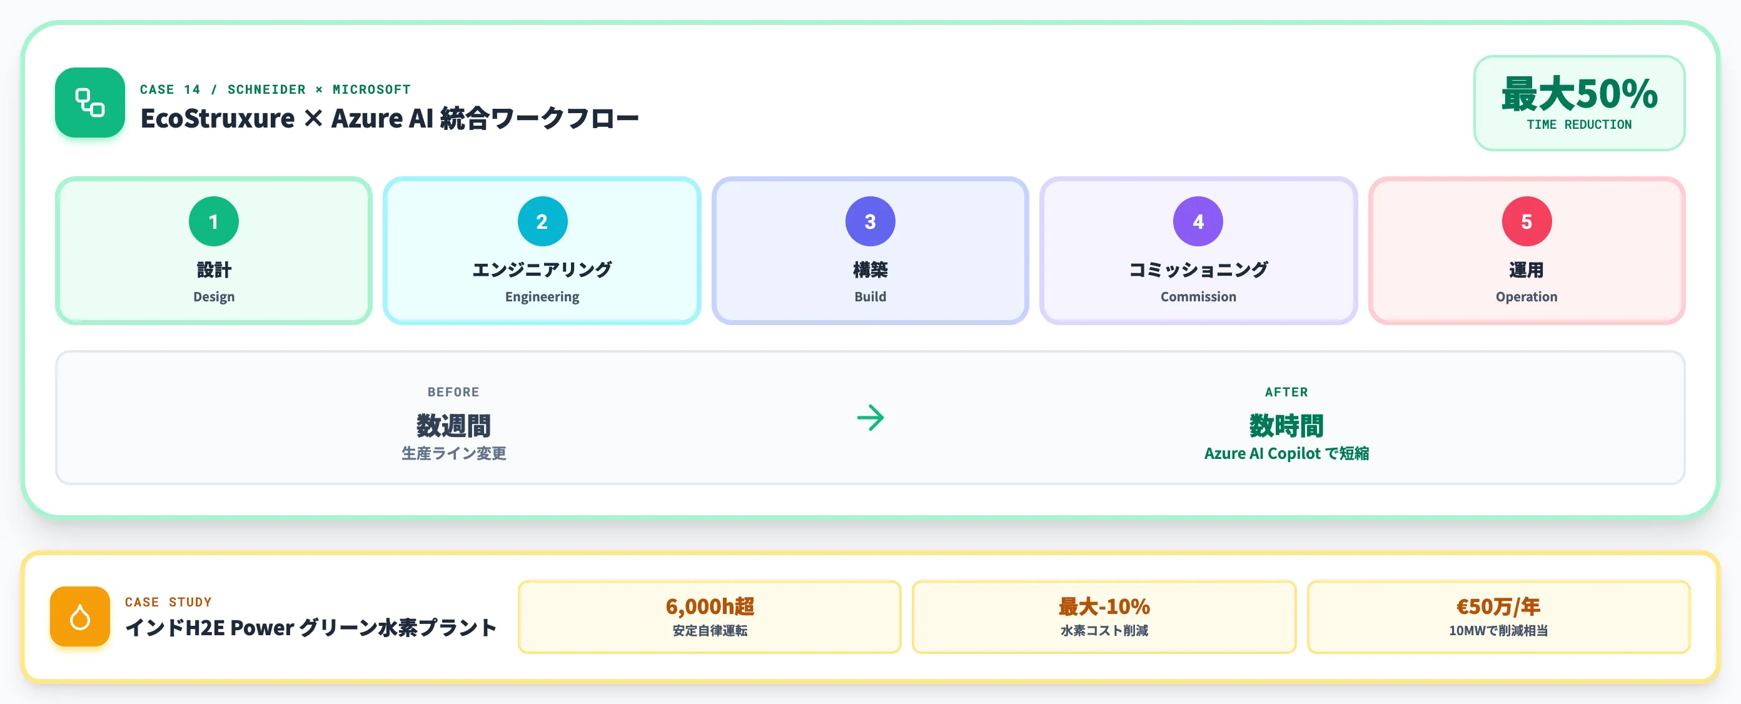Viewport: 1741px width, 704px height.
Task: Click the 運用 Operation step label
Action: coord(1526,269)
